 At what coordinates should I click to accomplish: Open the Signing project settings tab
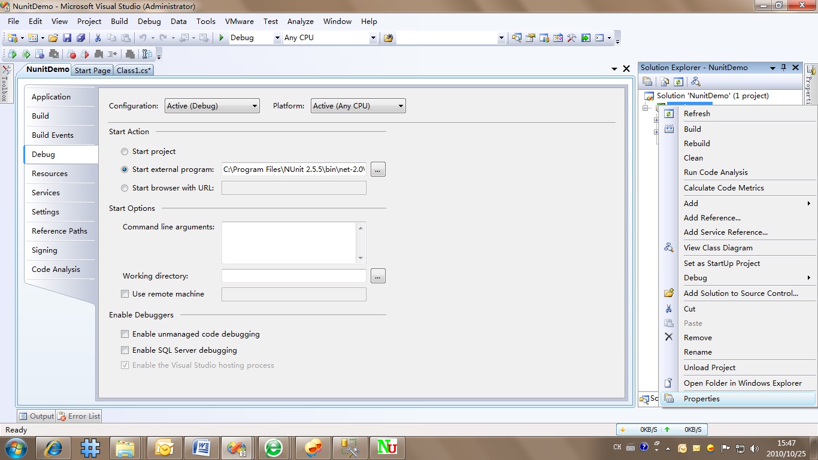coord(60,250)
